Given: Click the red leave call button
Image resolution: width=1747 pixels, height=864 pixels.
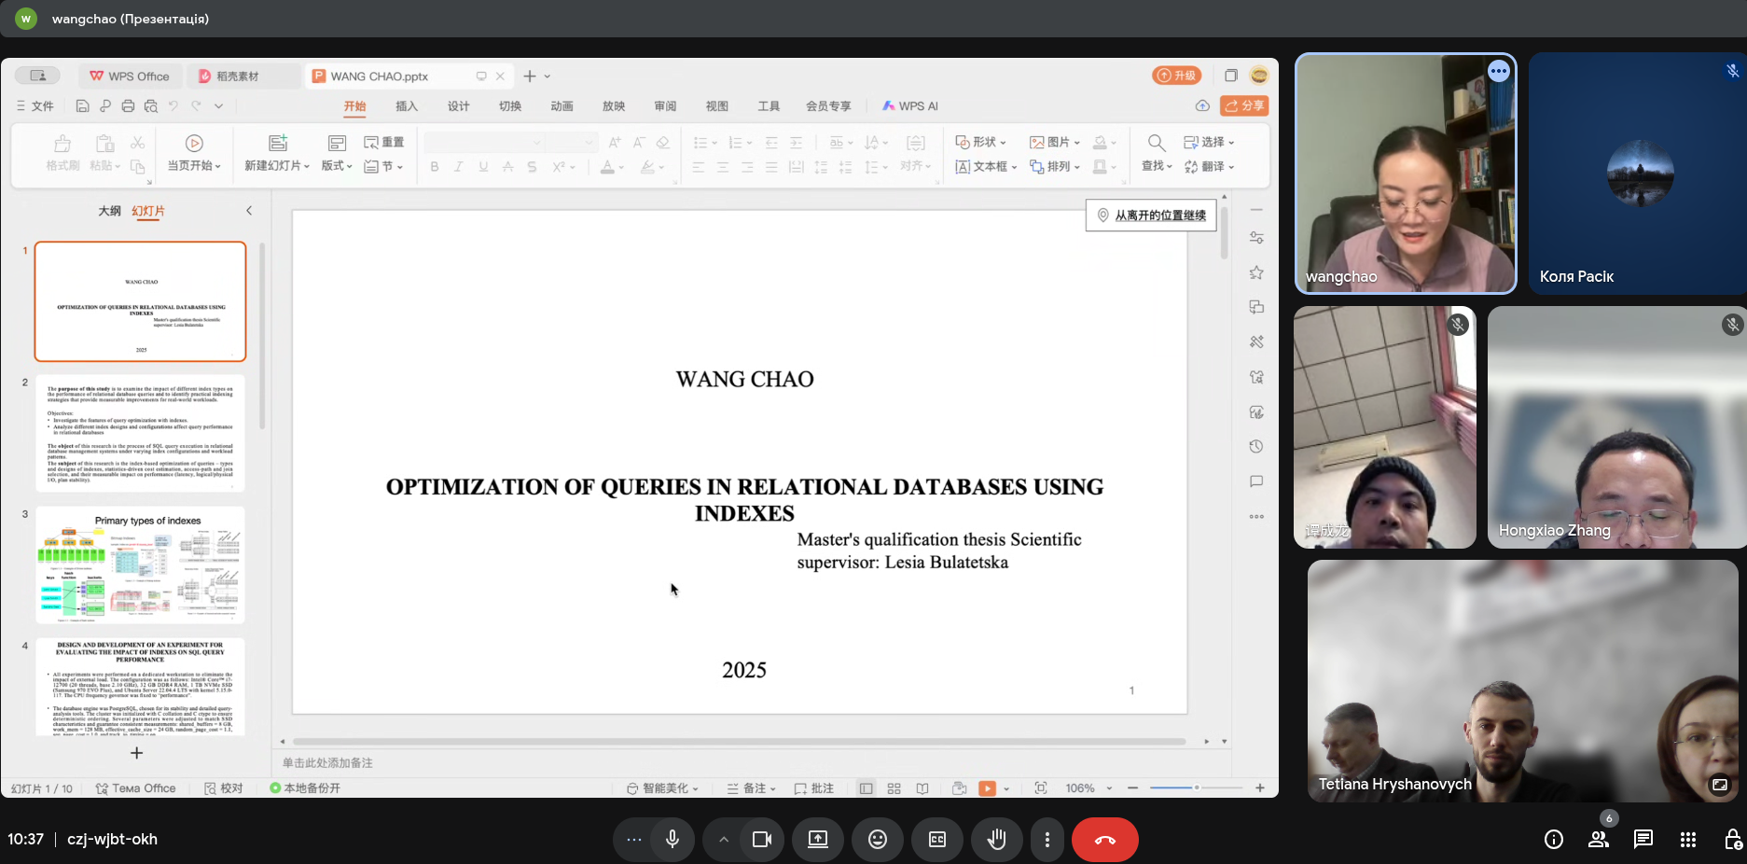Looking at the screenshot, I should [1104, 840].
